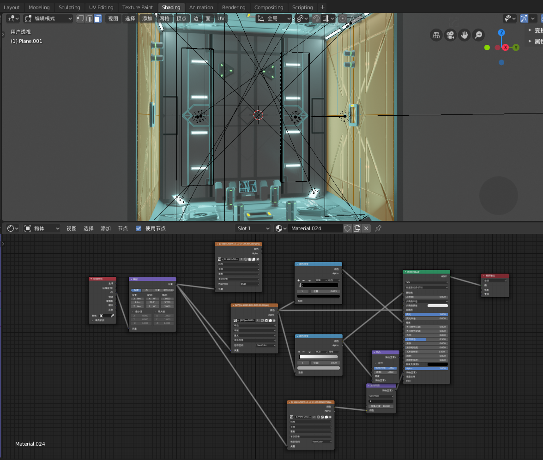Open the 面 face menu
The width and height of the screenshot is (543, 460).
pyautogui.click(x=208, y=19)
